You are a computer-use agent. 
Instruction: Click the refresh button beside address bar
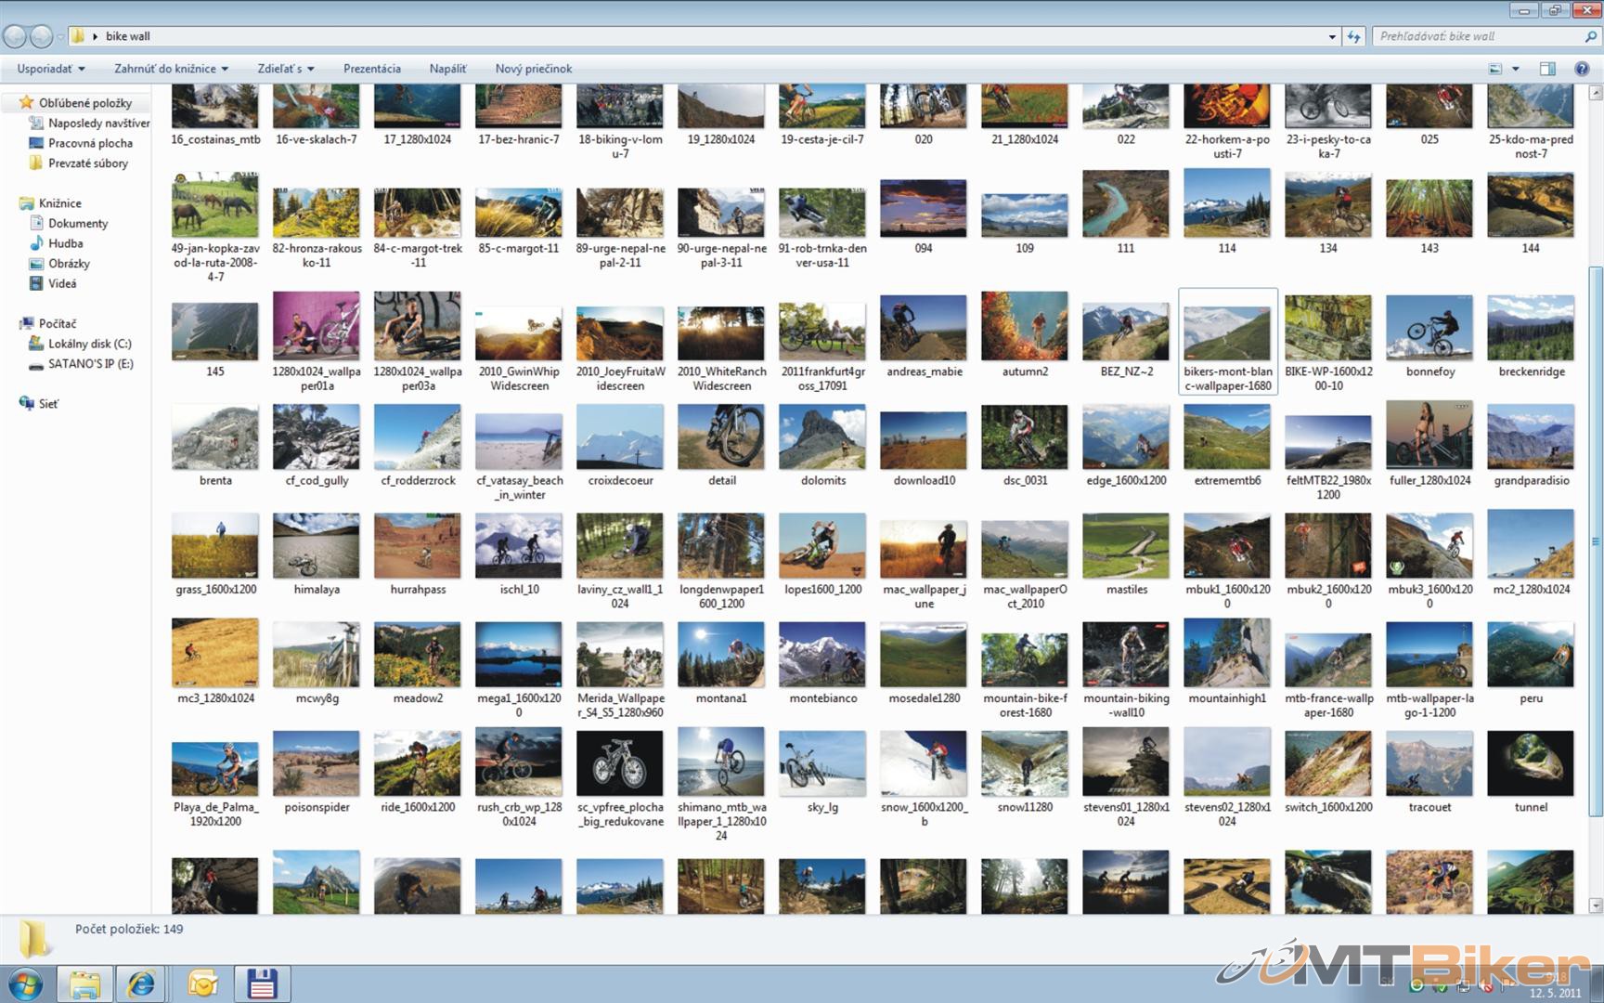[x=1354, y=36]
